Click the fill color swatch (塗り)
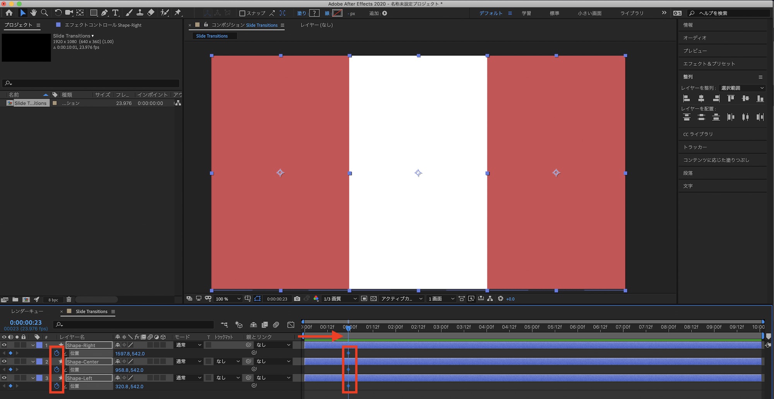Image resolution: width=774 pixels, height=399 pixels. tap(314, 13)
